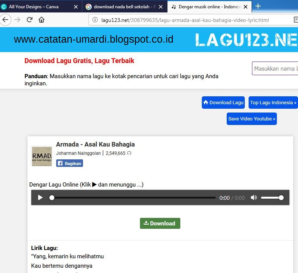Screen dimensions: 298x273
Task: Click headphone icon next to 2,549,665
Action: point(129,153)
